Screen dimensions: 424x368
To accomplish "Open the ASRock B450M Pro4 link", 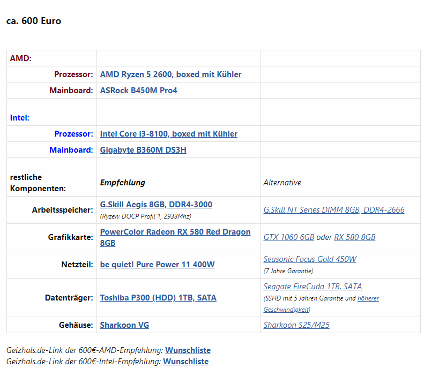I will [x=138, y=90].
